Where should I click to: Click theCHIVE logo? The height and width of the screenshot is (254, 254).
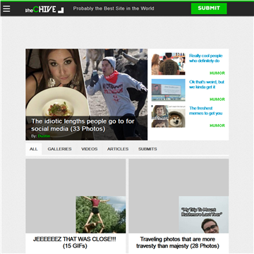44,9
